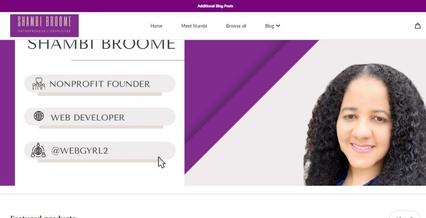The width and height of the screenshot is (426, 218).
Task: Open the Meet Shambi page
Action: tap(194, 26)
